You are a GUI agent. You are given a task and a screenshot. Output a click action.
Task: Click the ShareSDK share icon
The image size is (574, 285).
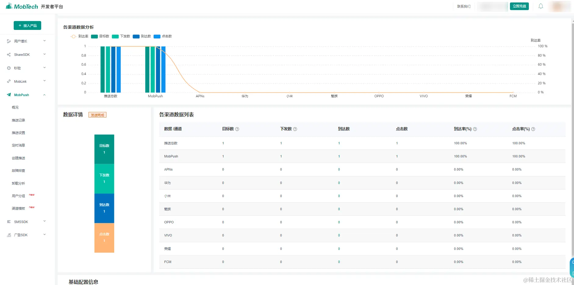pyautogui.click(x=9, y=55)
